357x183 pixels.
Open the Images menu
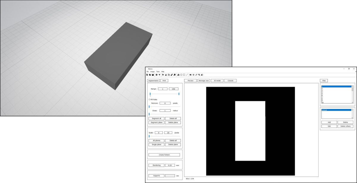[152, 72]
